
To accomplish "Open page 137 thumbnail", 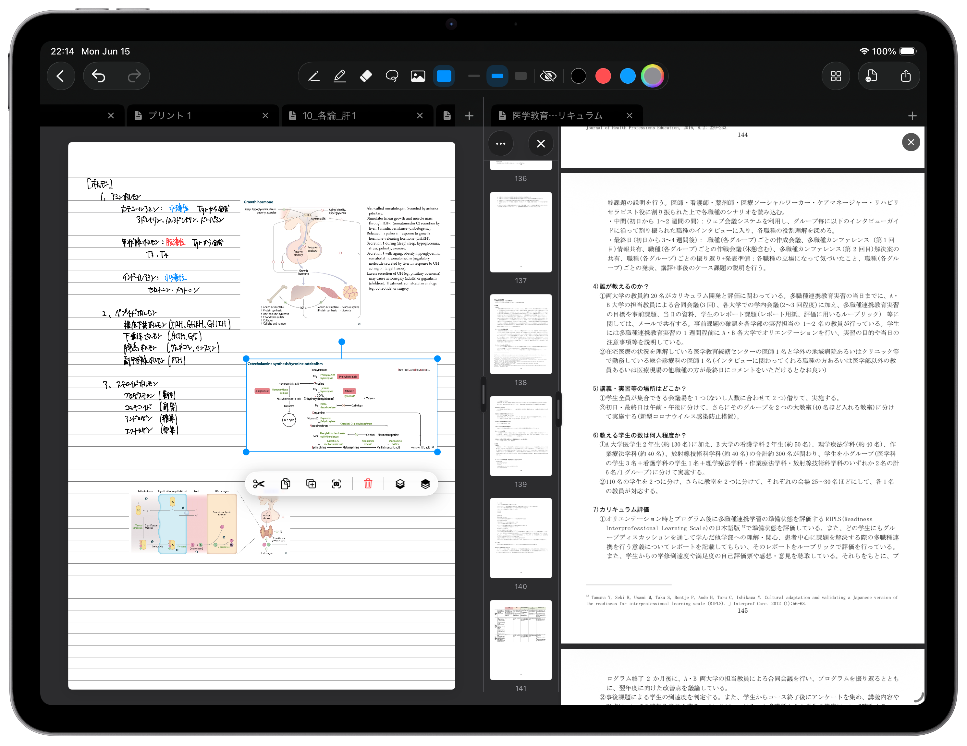I will click(521, 232).
